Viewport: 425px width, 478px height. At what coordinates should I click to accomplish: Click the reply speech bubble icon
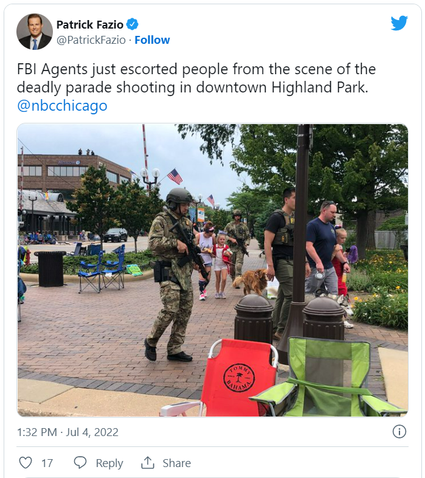pyautogui.click(x=80, y=462)
